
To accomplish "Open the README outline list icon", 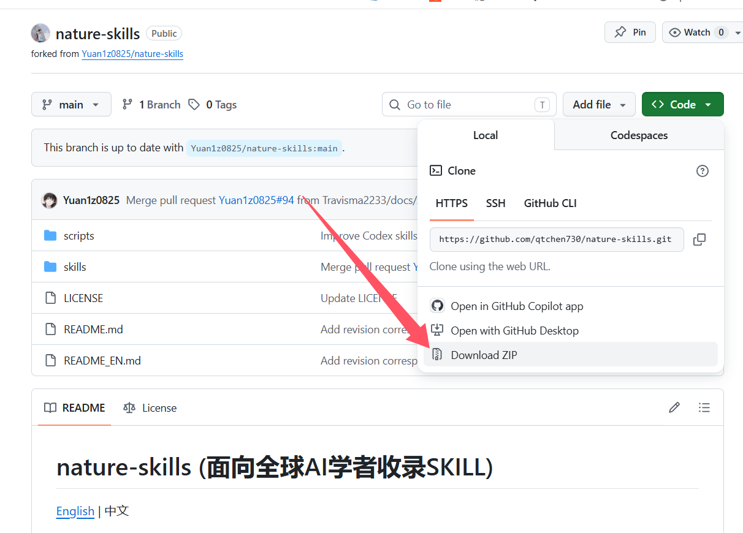I will click(704, 407).
